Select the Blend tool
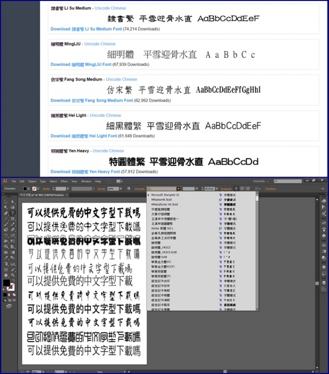This screenshot has height=374, width=329. tap(13, 258)
